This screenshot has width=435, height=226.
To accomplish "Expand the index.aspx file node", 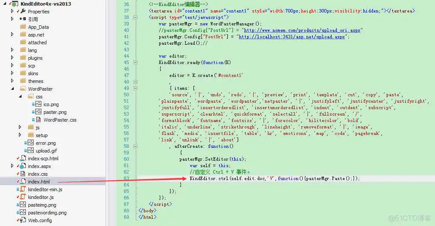I will pos(12,166).
